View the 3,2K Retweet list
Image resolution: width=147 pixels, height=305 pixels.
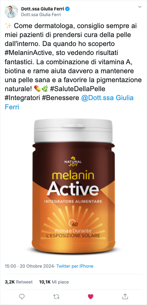pyautogui.click(x=19, y=282)
